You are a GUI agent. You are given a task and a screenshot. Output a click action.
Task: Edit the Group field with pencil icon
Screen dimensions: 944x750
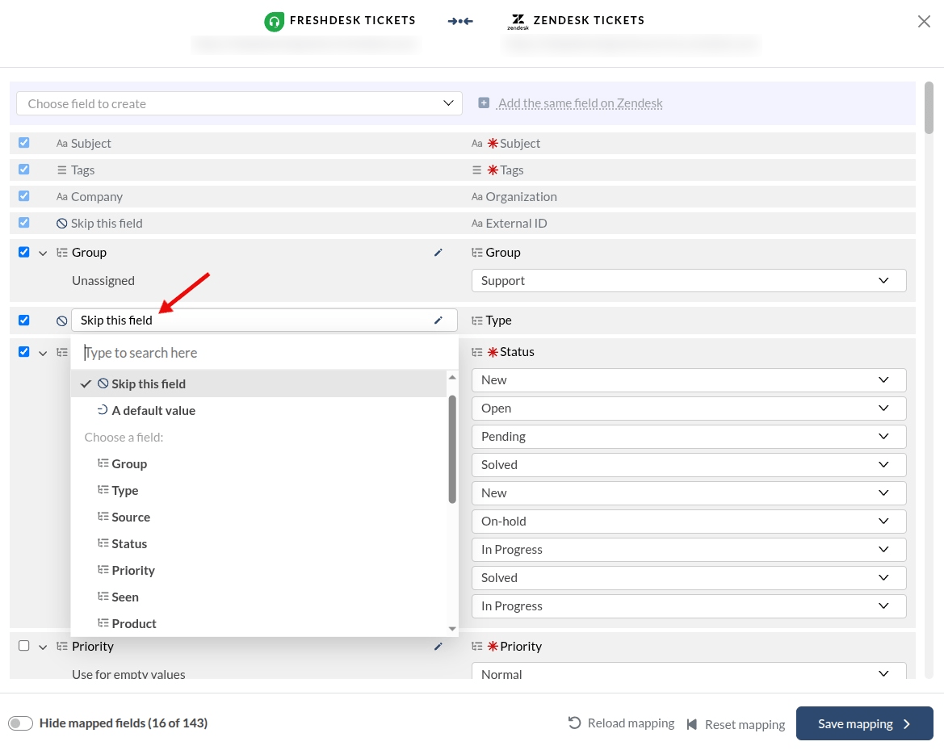coord(438,253)
